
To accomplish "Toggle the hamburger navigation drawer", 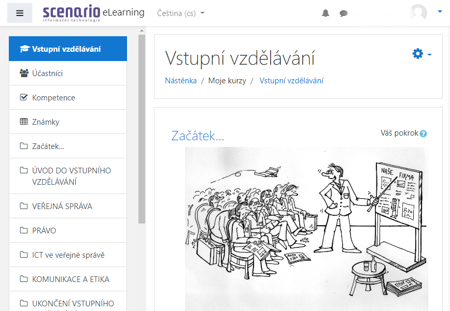I will (x=19, y=12).
